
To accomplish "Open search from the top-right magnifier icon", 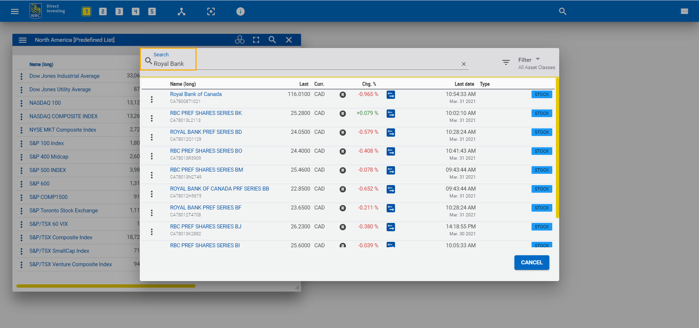I will click(x=562, y=11).
